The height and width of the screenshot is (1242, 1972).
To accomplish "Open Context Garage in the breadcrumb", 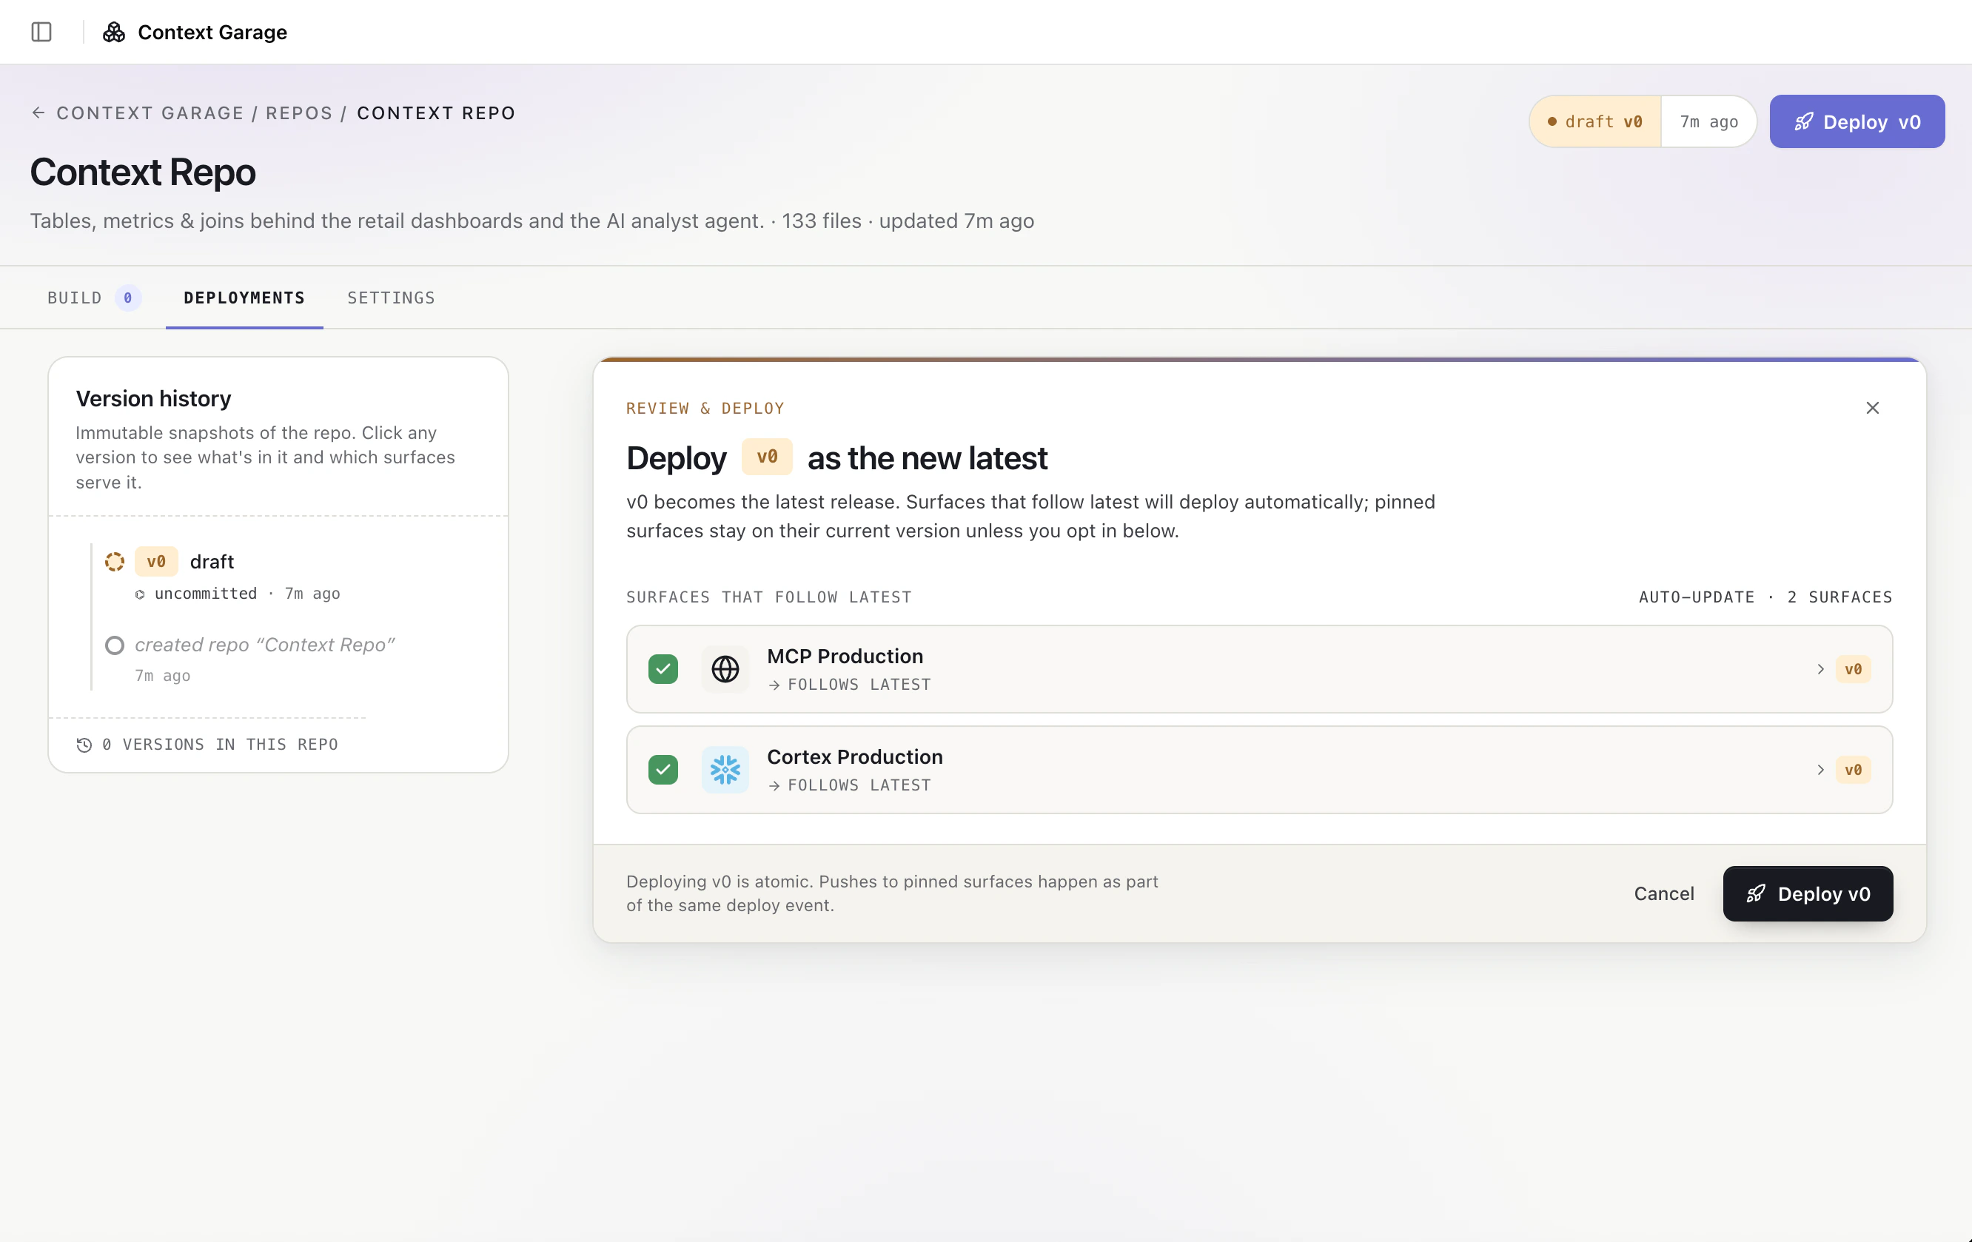I will coord(150,113).
